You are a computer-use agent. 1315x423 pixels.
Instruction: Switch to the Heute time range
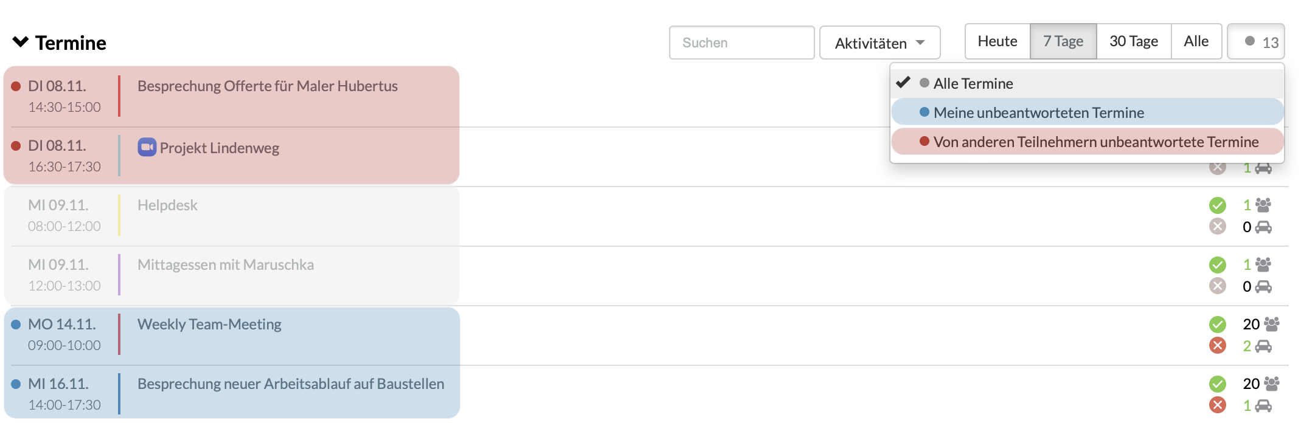click(x=998, y=41)
